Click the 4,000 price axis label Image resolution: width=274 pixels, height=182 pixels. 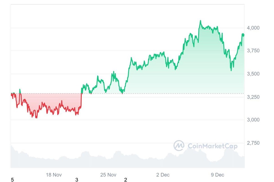point(253,28)
